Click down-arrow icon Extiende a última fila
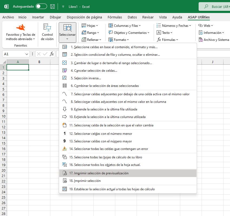Screen dimensions: 230x216 click(65, 109)
